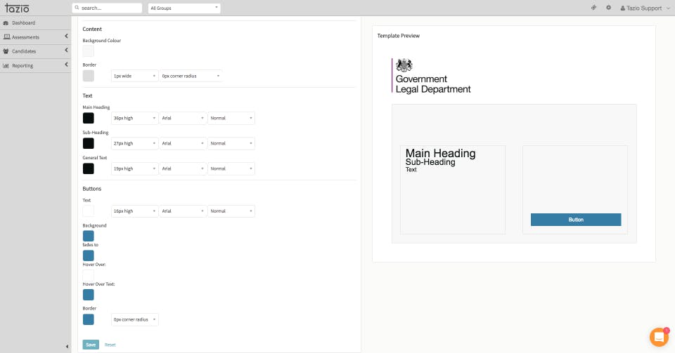This screenshot has width=675, height=353.
Task: Click the Reporting chart icon
Action: (6, 66)
